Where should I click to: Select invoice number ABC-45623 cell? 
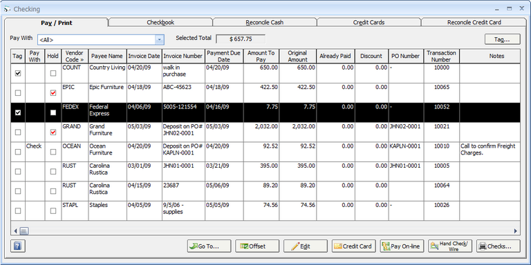(x=183, y=93)
